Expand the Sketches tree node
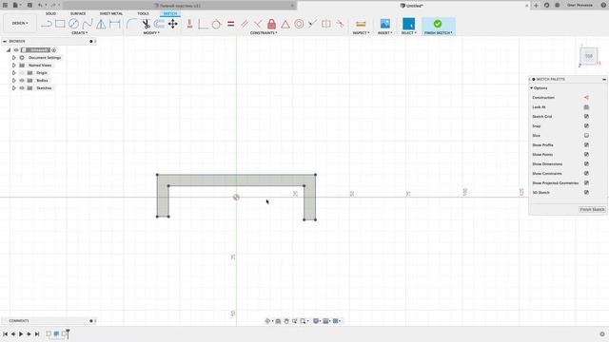This screenshot has height=342, width=609. [14, 88]
